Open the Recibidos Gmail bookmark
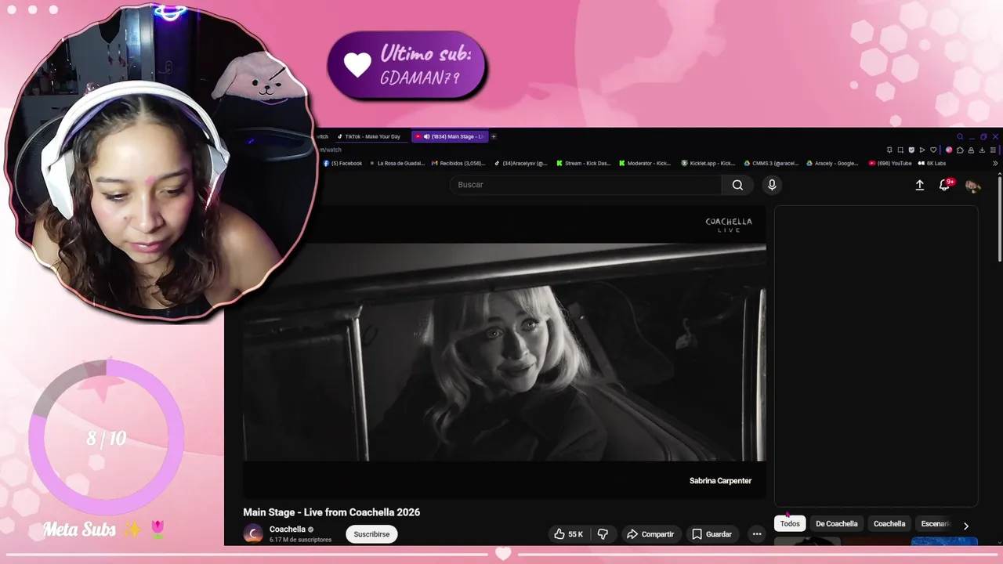1003x564 pixels. 458,164
